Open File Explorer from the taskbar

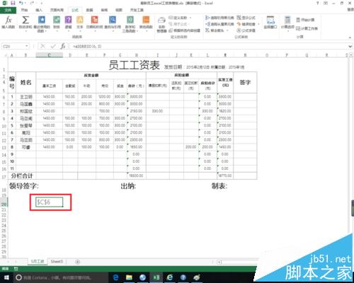pos(129,277)
